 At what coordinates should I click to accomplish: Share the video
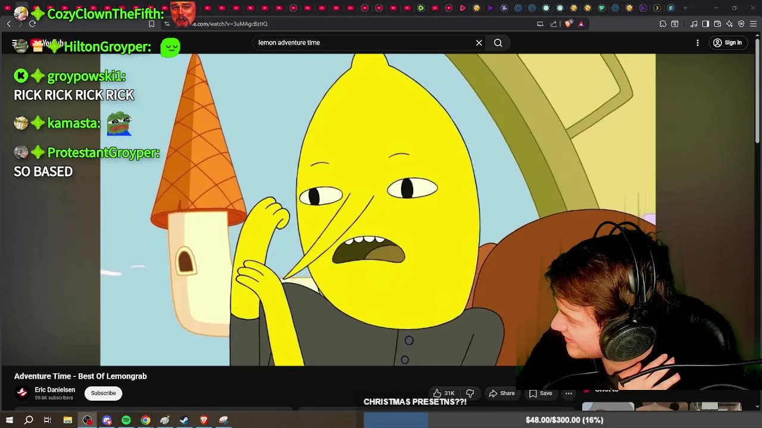(502, 393)
